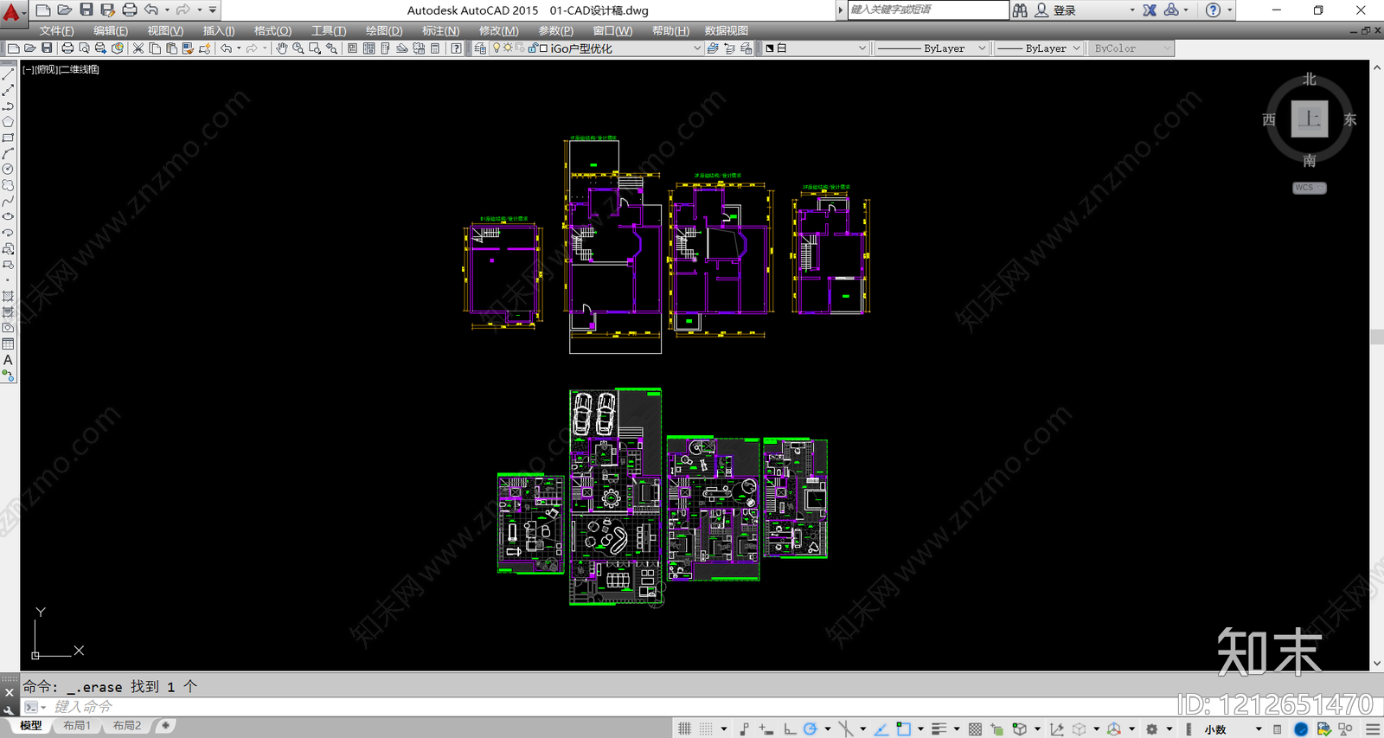
Task: Open the Layer Properties Manager icon
Action: 480,48
